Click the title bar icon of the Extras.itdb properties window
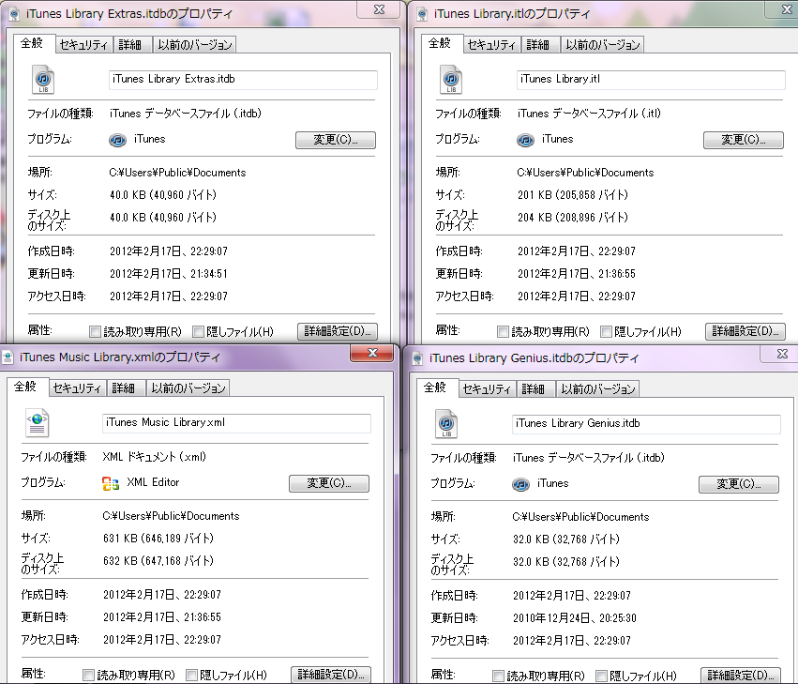Screen dimensions: 798x684 coord(14,14)
